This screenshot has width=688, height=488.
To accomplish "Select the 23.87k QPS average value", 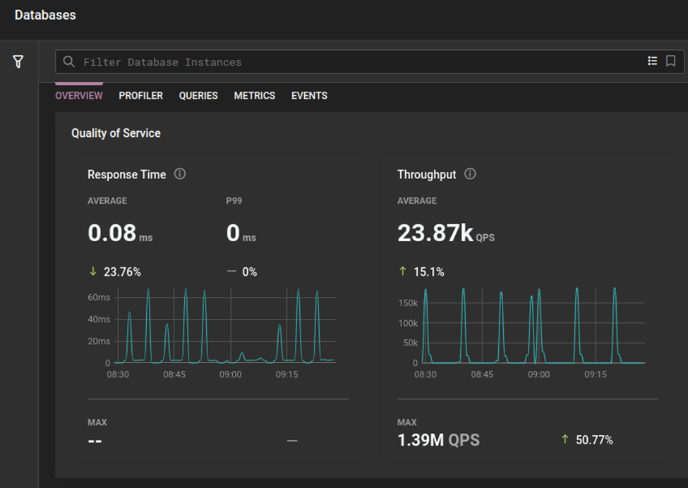I will 446,233.
